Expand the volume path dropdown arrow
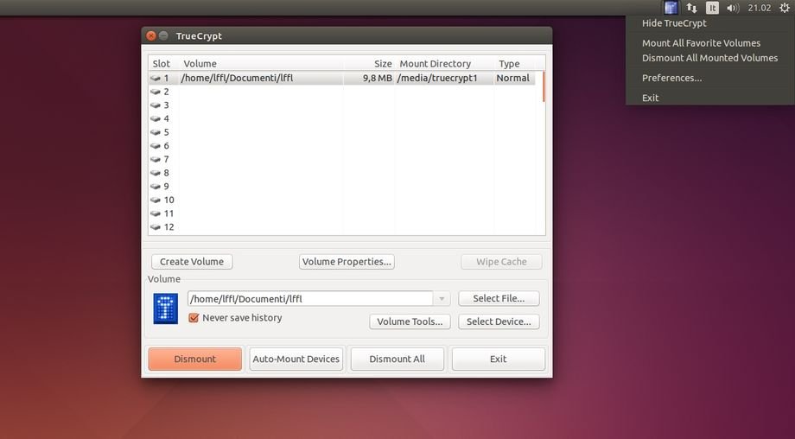 (442, 299)
